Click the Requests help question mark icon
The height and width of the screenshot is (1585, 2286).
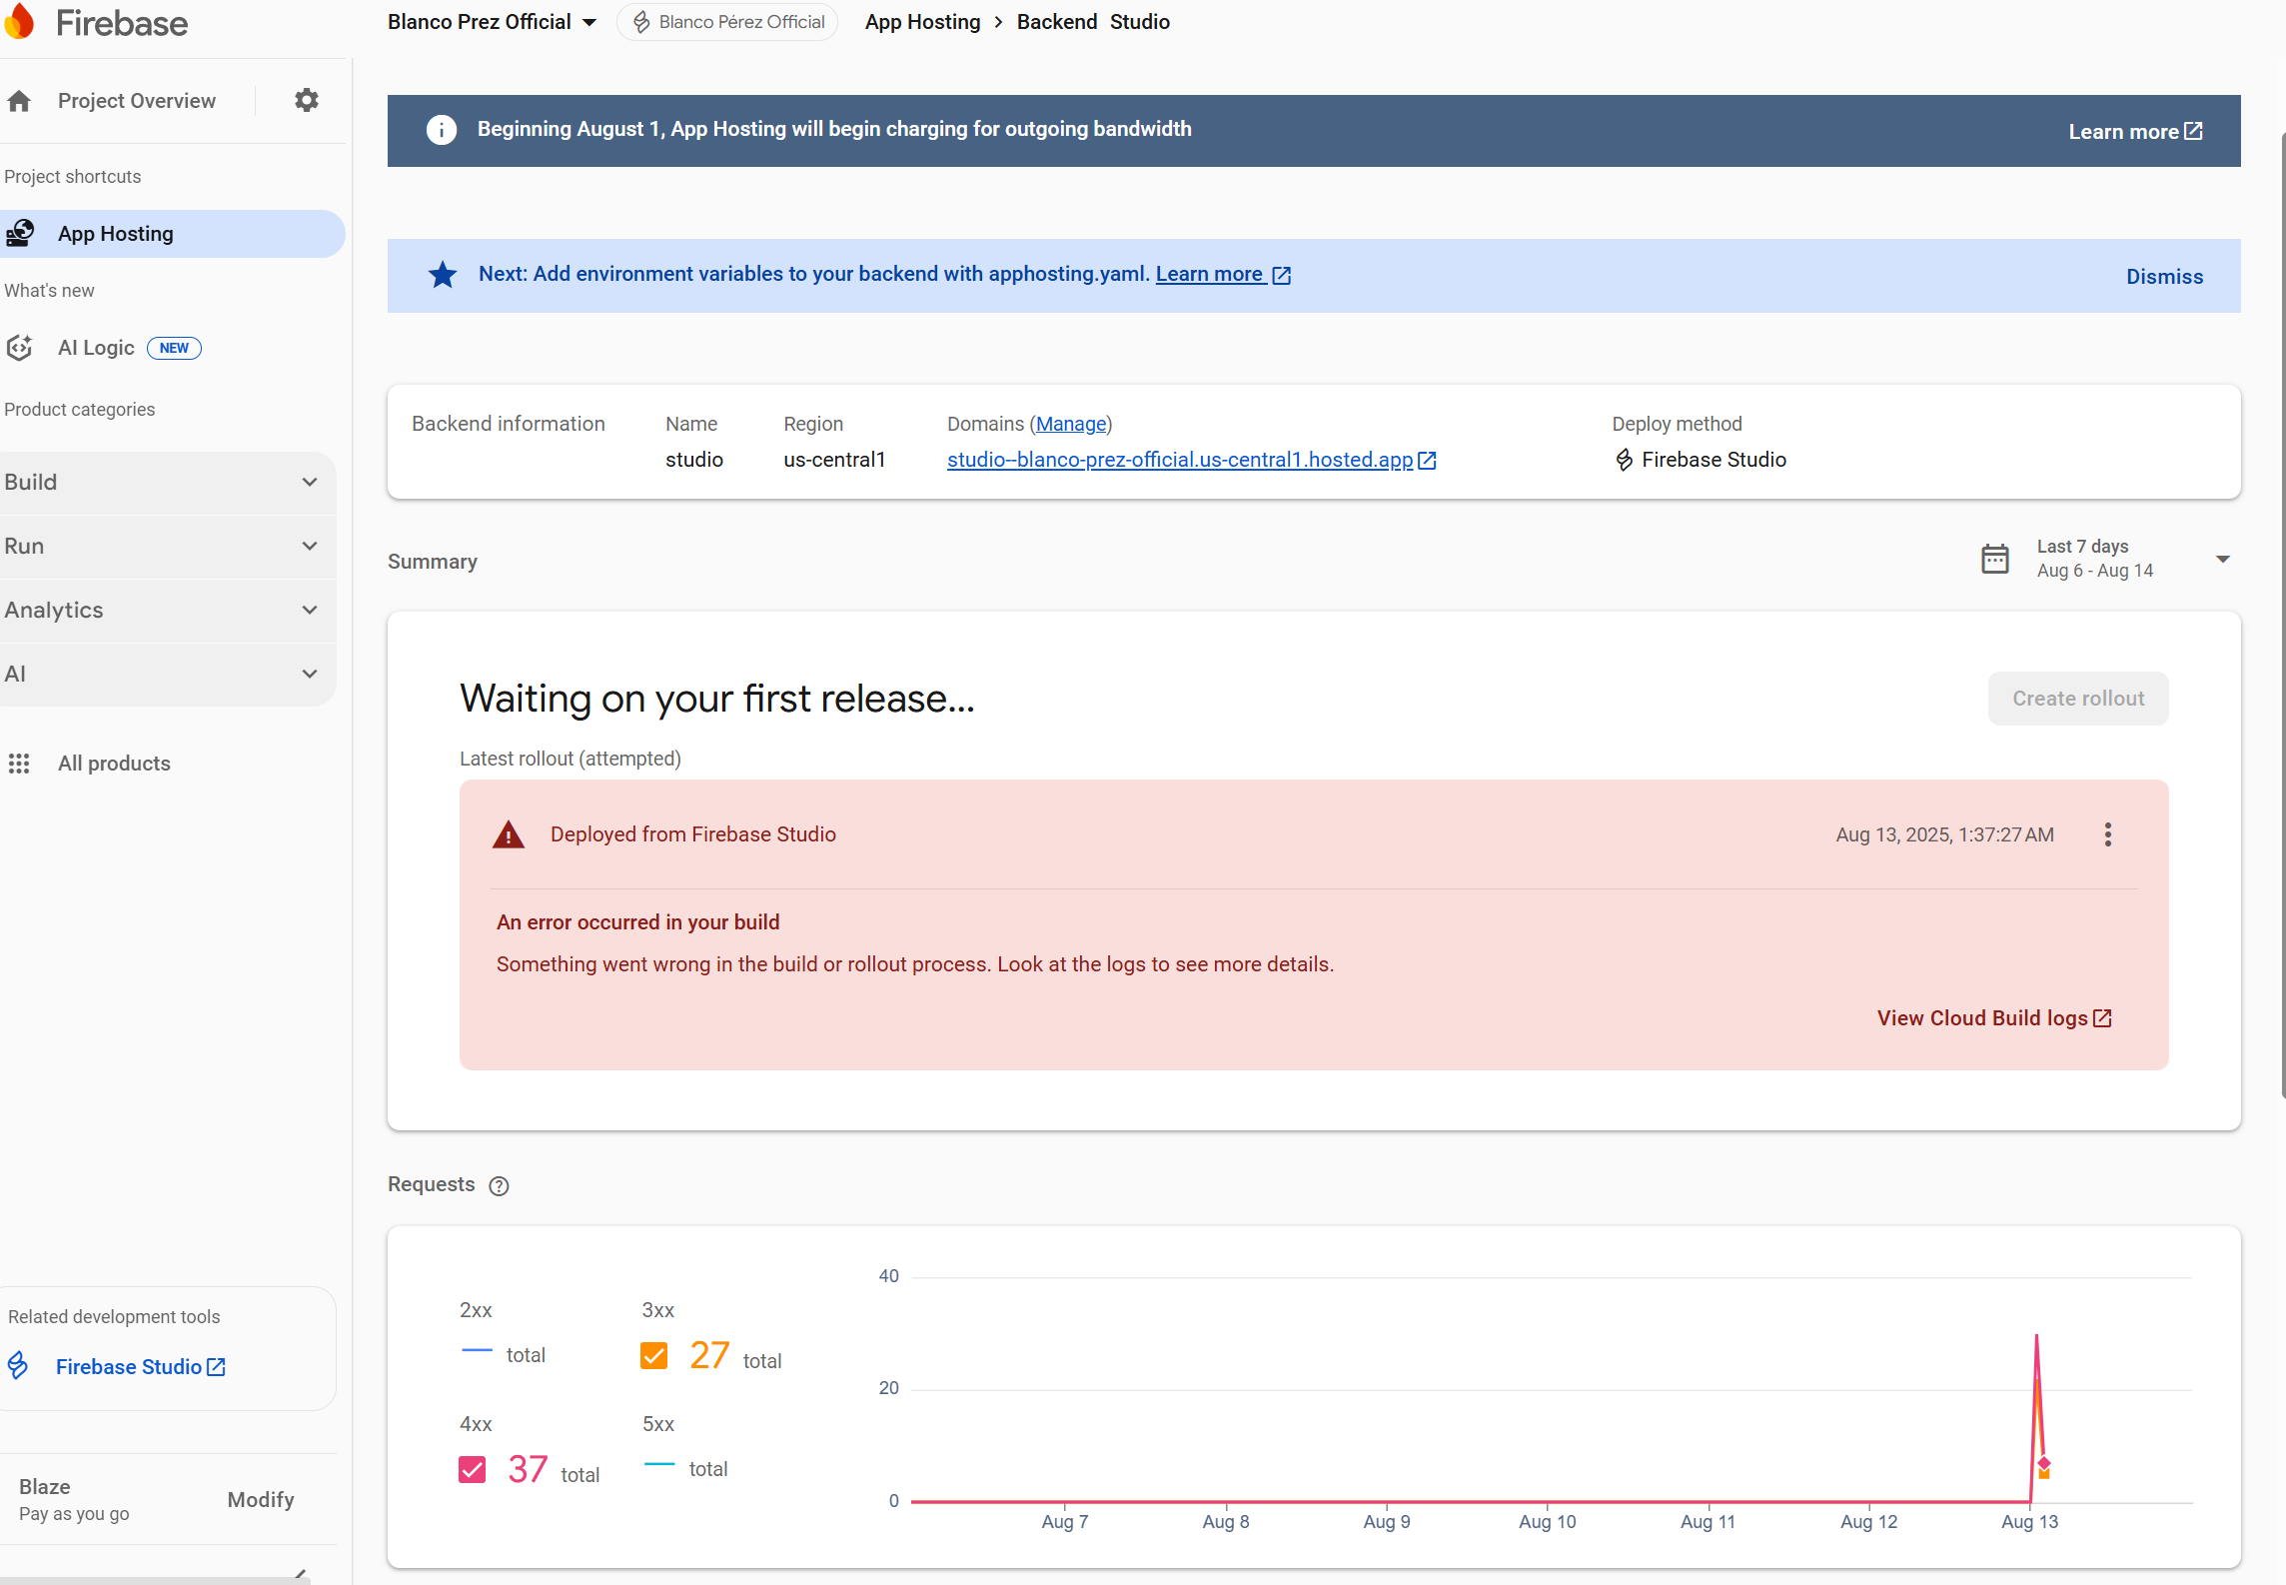click(x=499, y=1185)
